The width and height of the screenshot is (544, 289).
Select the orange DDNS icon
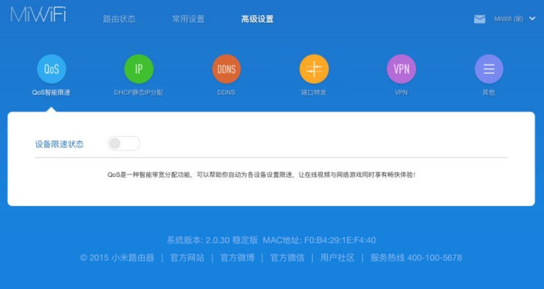click(x=226, y=69)
